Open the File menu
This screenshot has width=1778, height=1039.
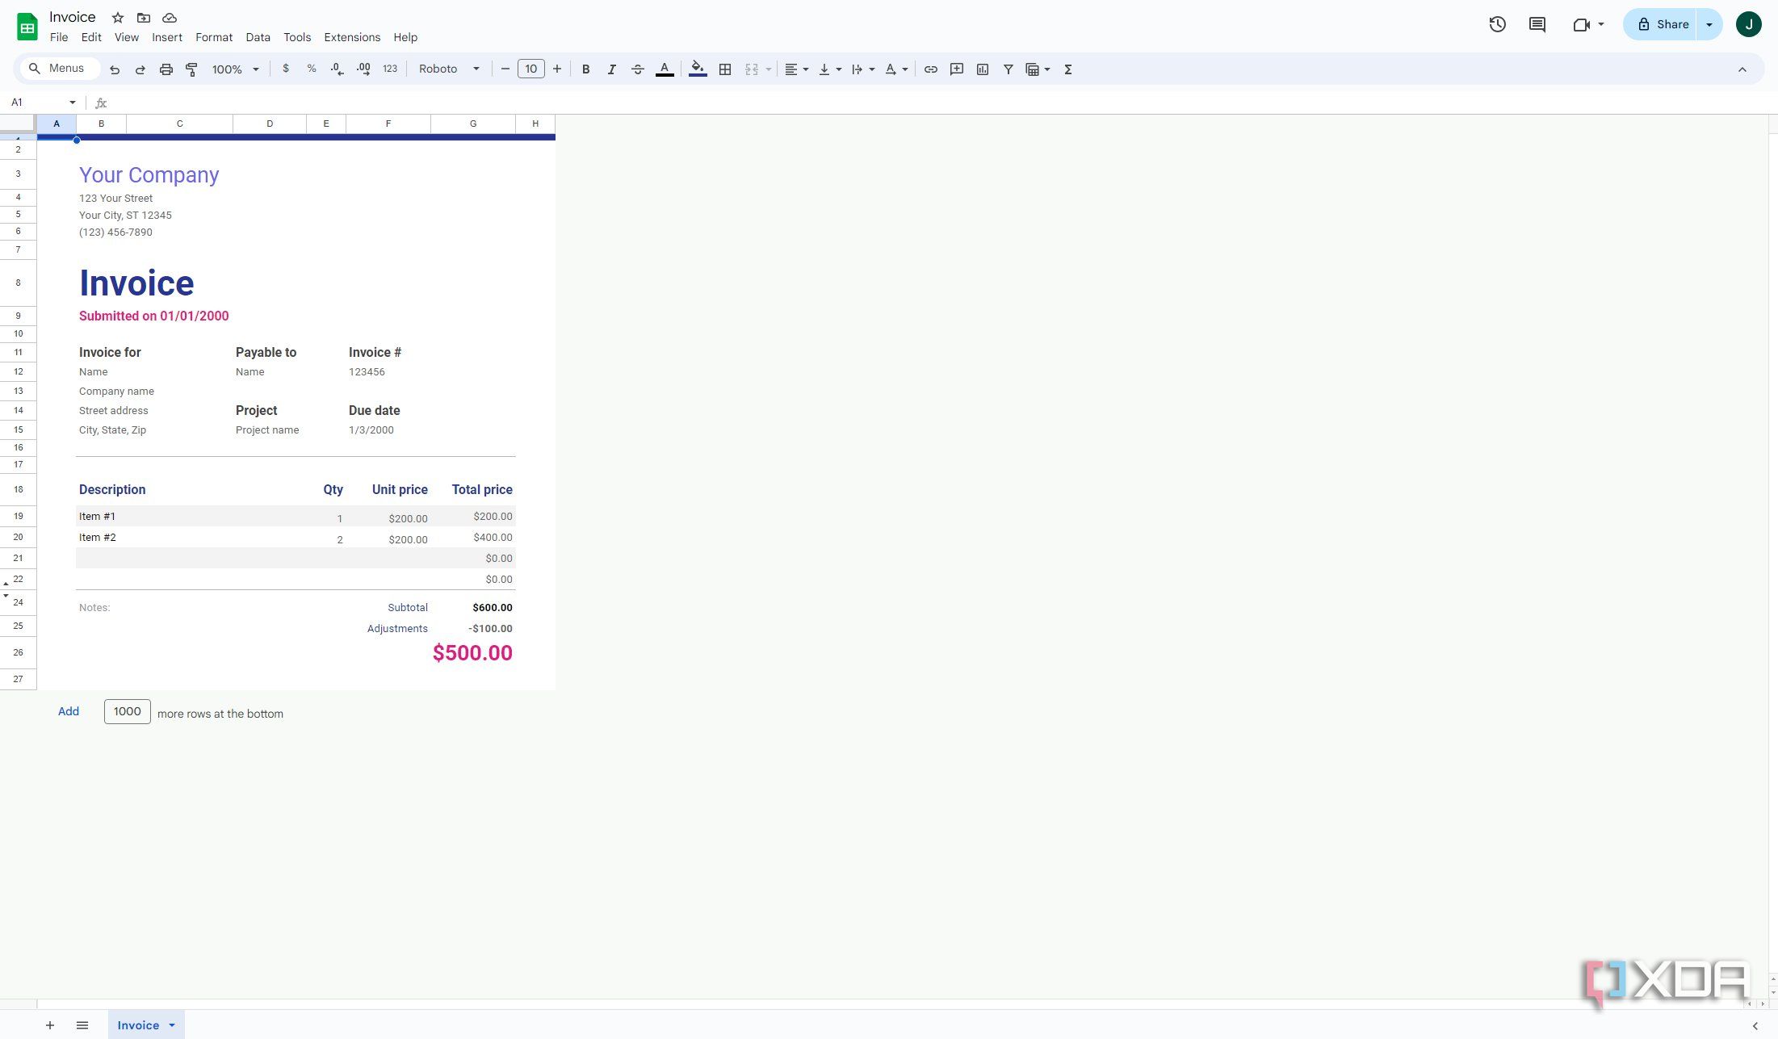[59, 37]
